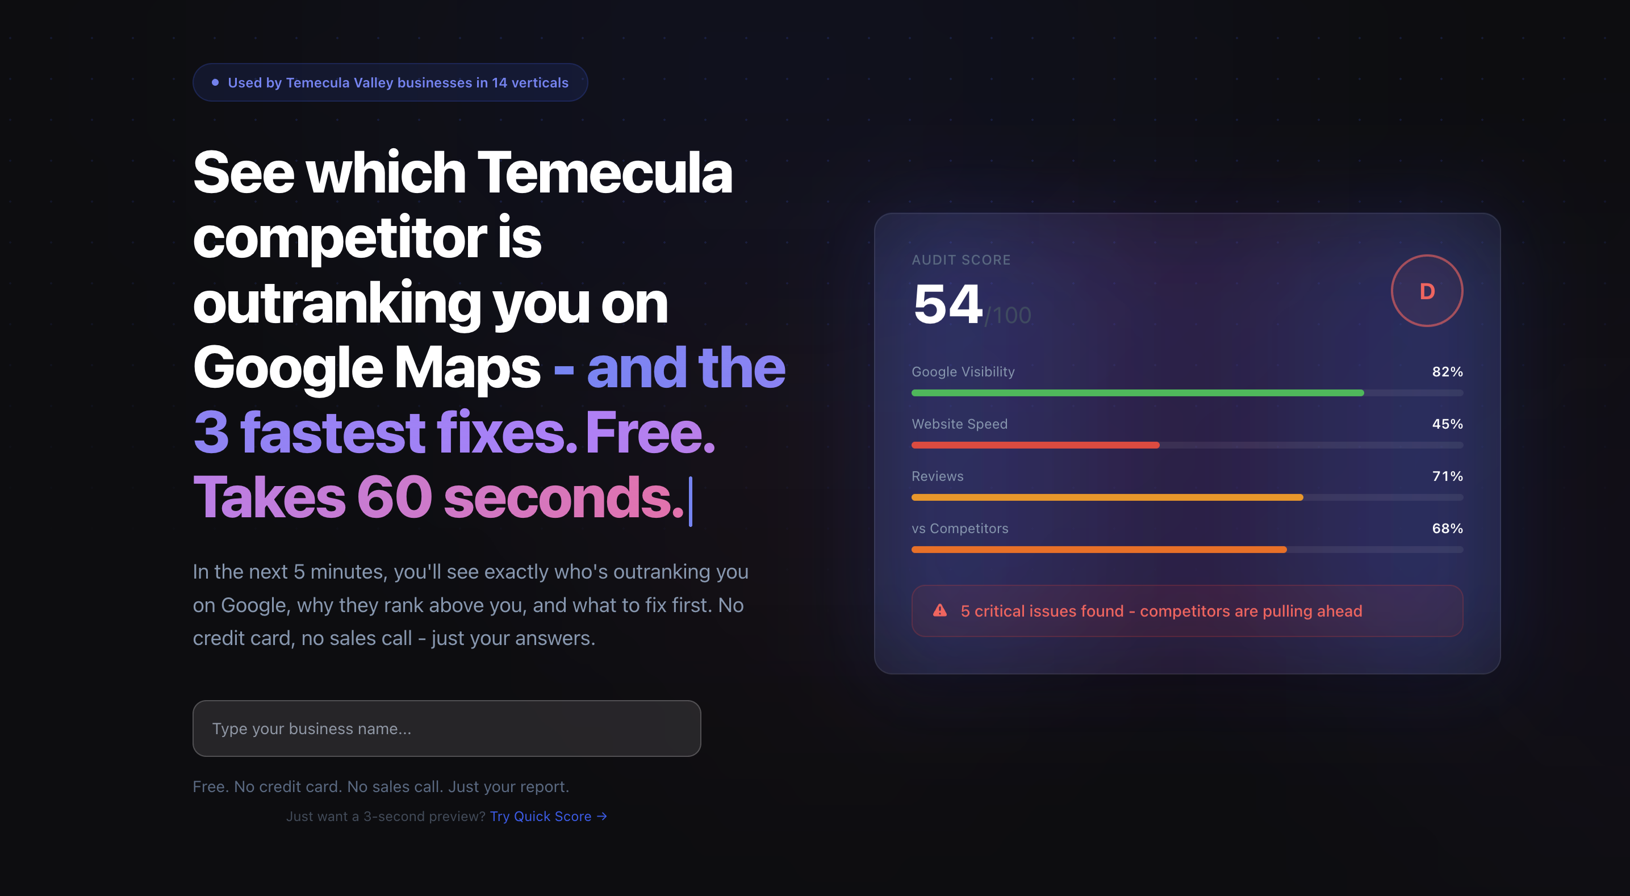Click the "Free. No credit card" note
This screenshot has width=1630, height=896.
381,786
